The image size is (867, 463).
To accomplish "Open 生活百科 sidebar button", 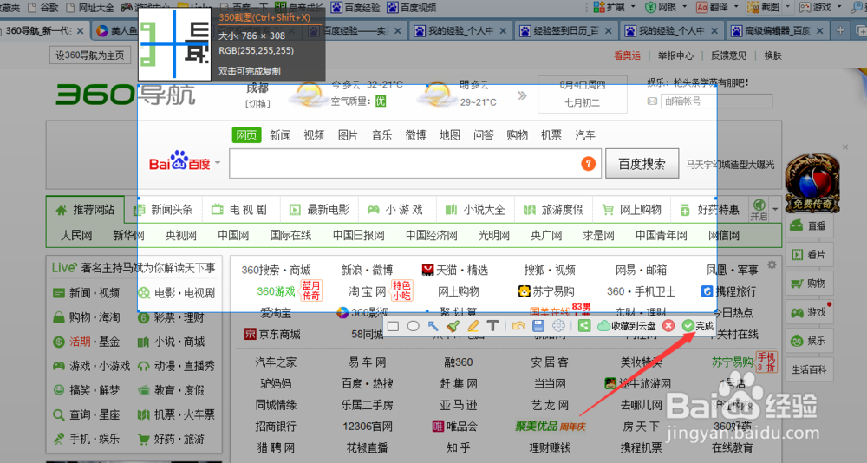I will pos(809,369).
